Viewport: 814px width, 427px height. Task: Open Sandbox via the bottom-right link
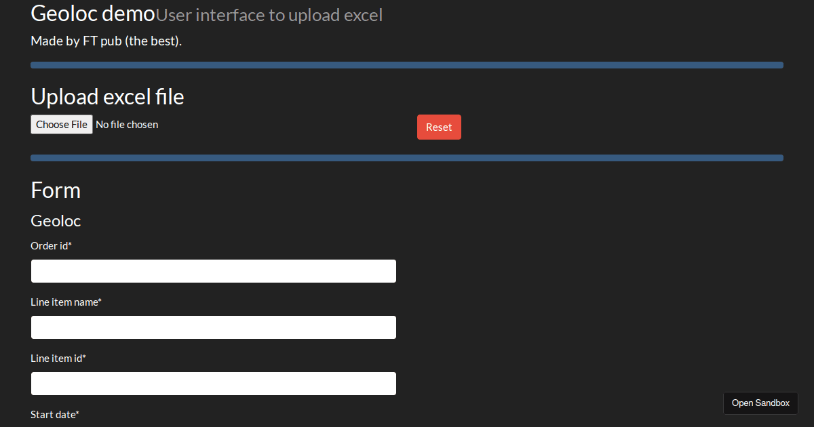tap(760, 403)
